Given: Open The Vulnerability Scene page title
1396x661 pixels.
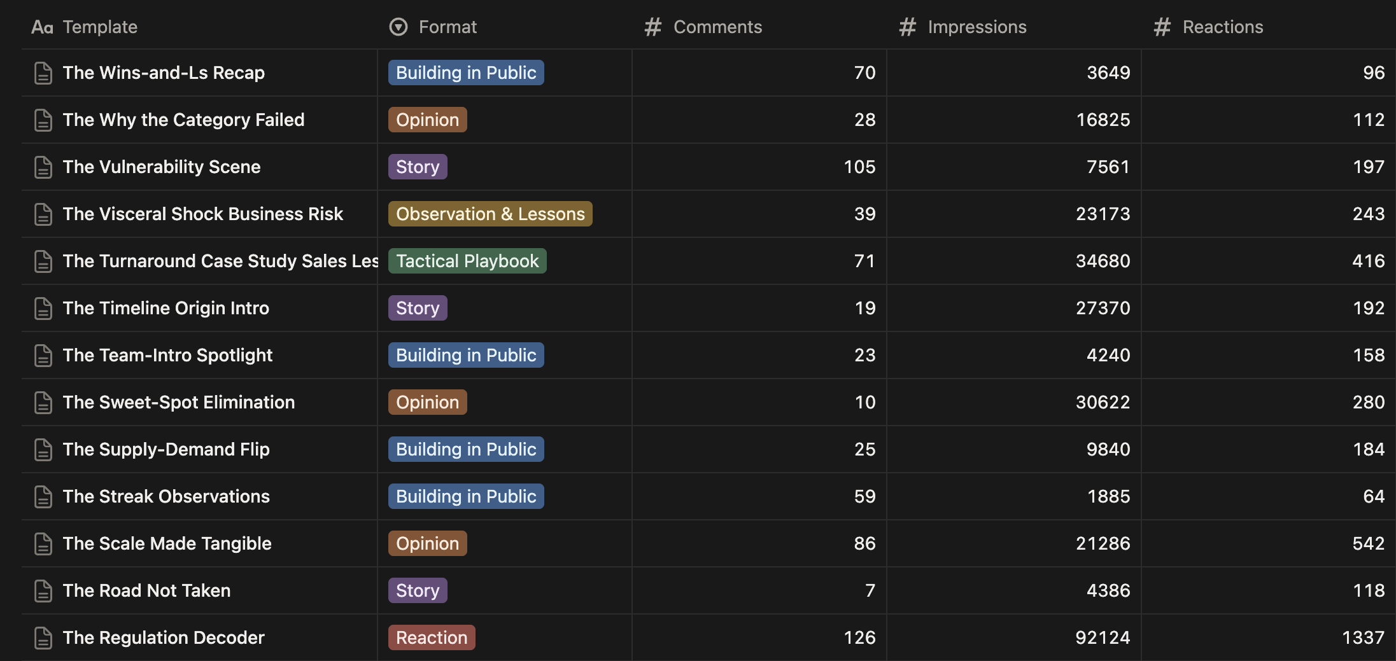Looking at the screenshot, I should coord(162,167).
